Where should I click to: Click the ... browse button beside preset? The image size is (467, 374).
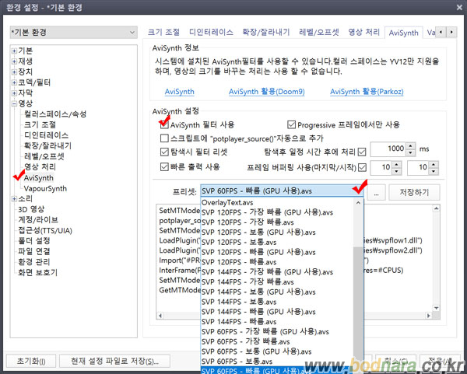[x=377, y=193]
